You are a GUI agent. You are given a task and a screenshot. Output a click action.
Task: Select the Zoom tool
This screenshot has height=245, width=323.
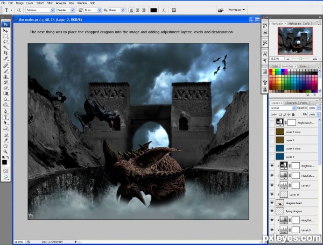[x=5, y=152]
